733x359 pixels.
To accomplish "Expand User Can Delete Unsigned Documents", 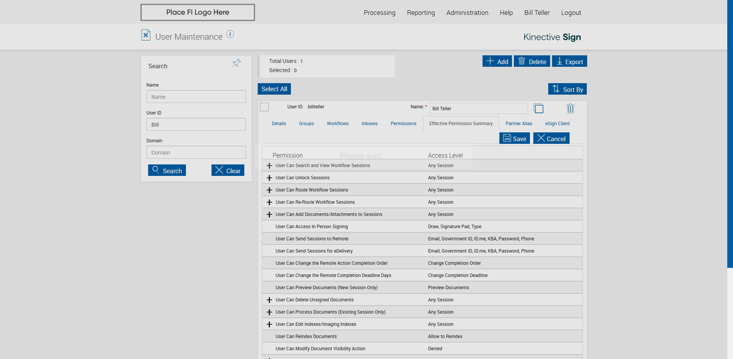I will (x=269, y=300).
